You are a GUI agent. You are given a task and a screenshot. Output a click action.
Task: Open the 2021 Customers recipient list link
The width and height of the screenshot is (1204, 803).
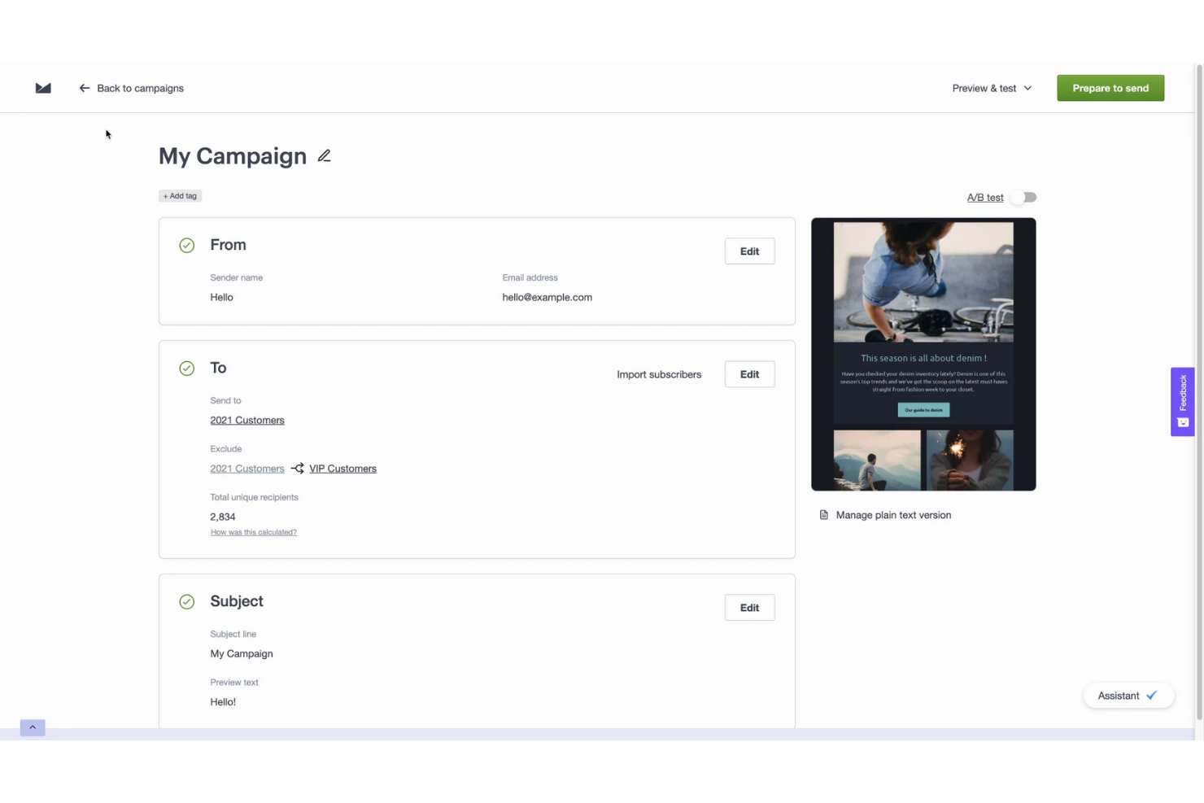click(x=246, y=420)
